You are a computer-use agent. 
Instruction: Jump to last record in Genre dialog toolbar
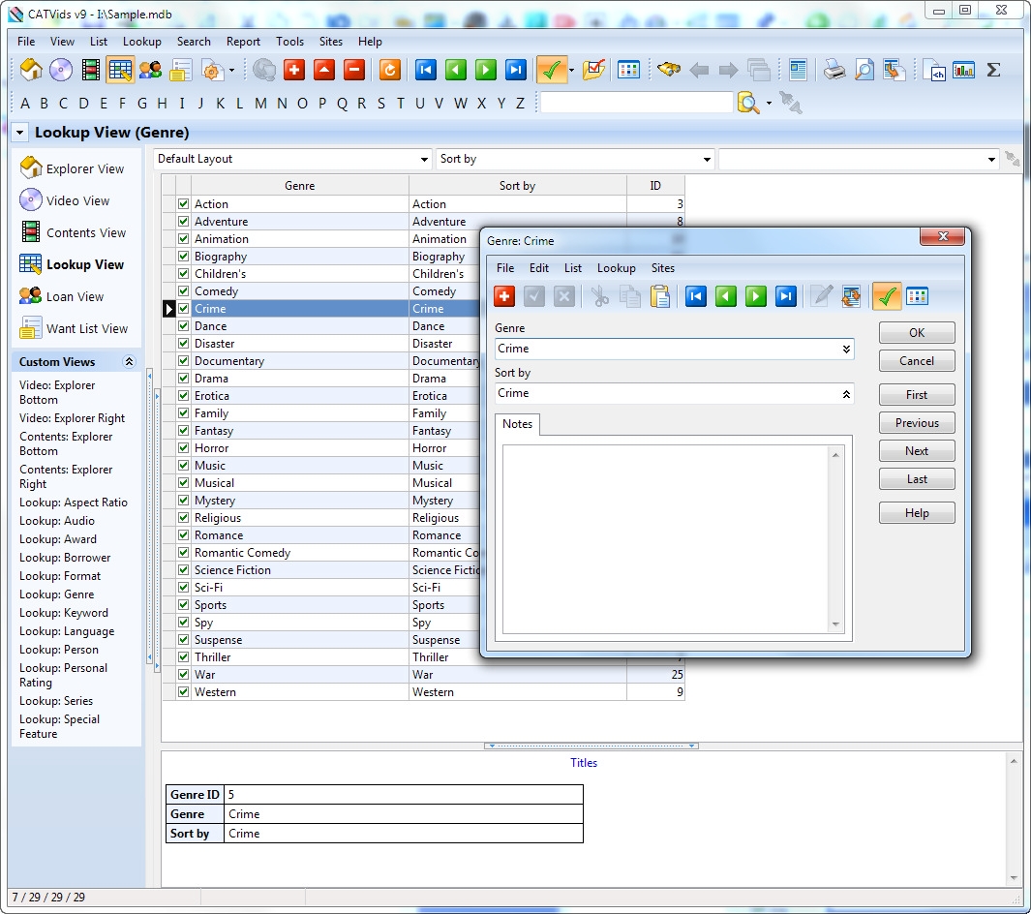tap(786, 296)
